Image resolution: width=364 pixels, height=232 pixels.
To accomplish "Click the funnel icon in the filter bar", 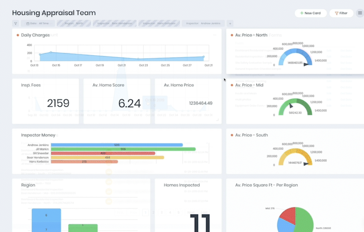I will [x=16, y=23].
